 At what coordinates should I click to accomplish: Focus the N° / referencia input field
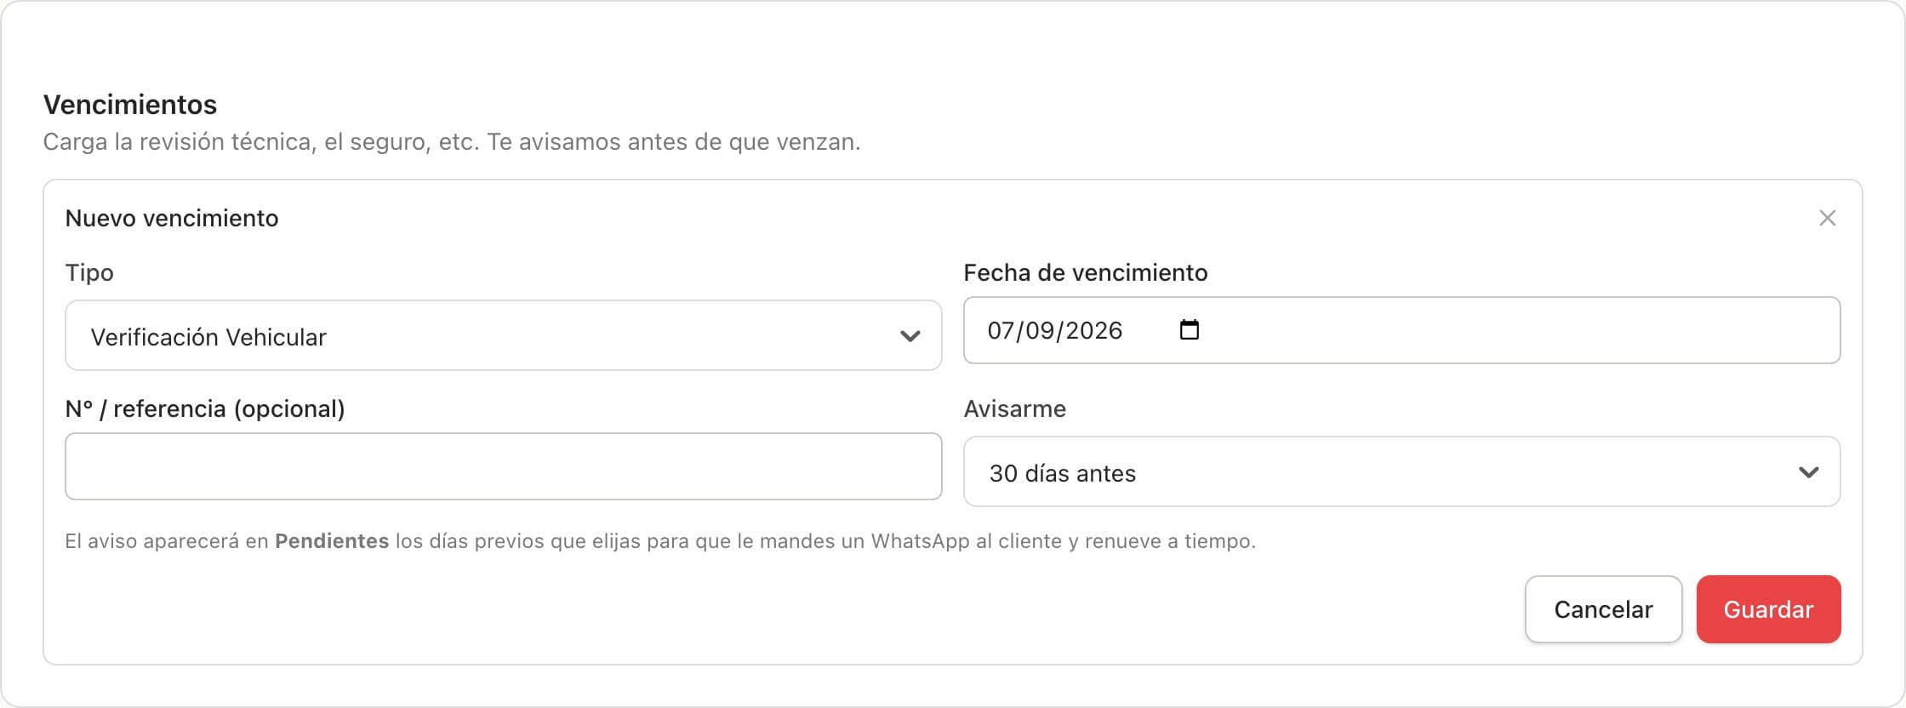[503, 466]
